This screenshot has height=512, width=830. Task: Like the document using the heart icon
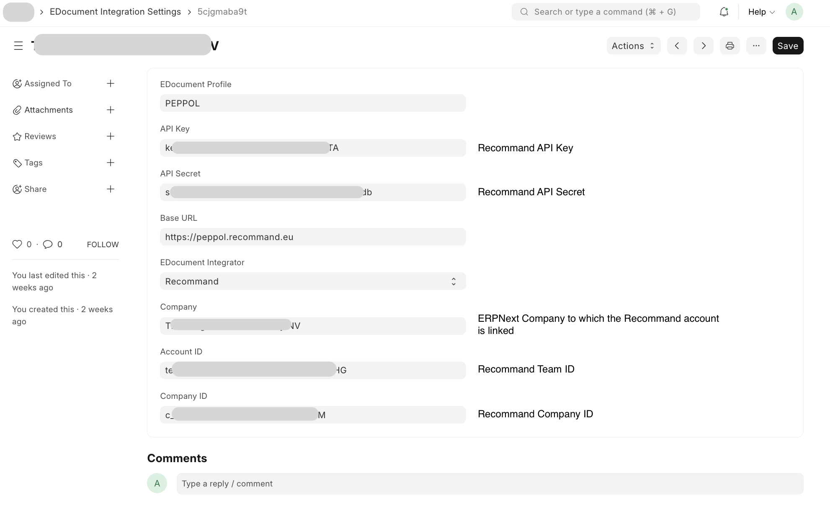(17, 244)
